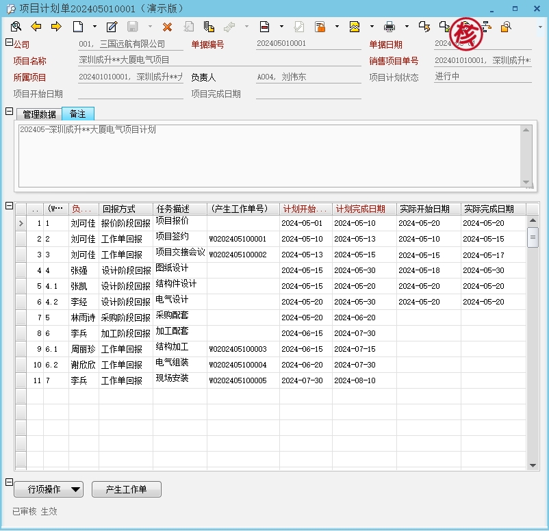Click the 实际完成日期 column header
The width and height of the screenshot is (549, 531).
pos(493,209)
